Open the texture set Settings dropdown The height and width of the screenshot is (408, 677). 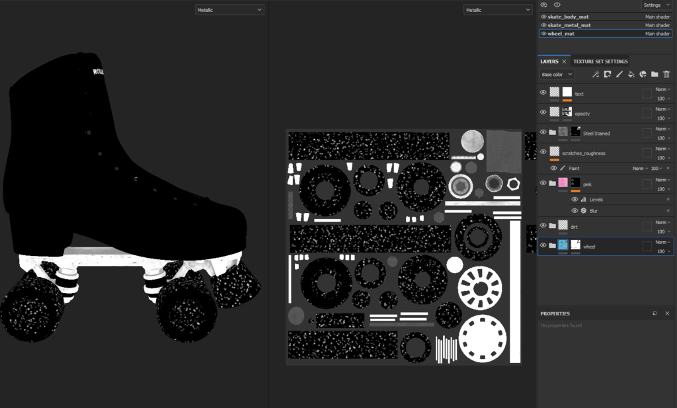(656, 5)
